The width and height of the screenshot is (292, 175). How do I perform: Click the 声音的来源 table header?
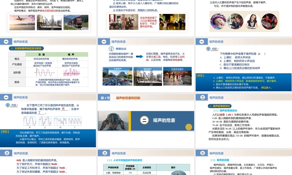(x=113, y=167)
